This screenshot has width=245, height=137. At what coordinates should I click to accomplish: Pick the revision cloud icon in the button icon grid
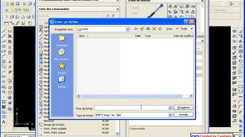coord(193,12)
